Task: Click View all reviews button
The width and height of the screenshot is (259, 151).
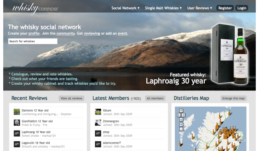Action: 72,98
